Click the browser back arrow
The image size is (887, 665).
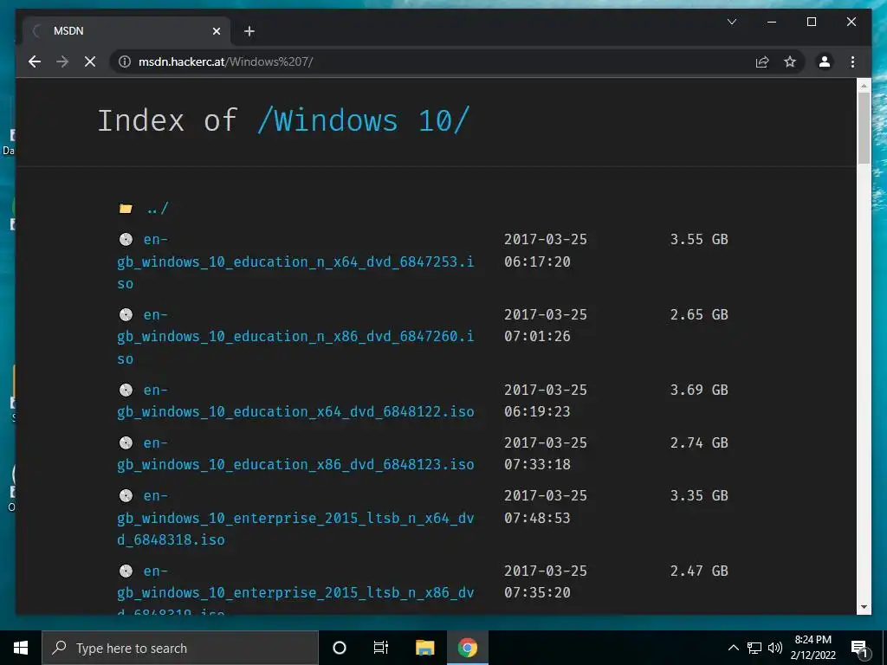point(35,61)
